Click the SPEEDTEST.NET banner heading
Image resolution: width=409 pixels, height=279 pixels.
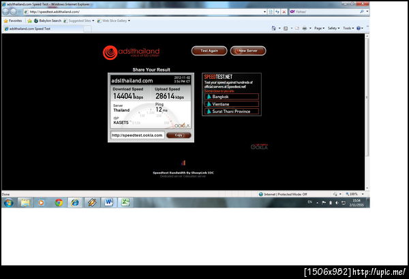(218, 77)
